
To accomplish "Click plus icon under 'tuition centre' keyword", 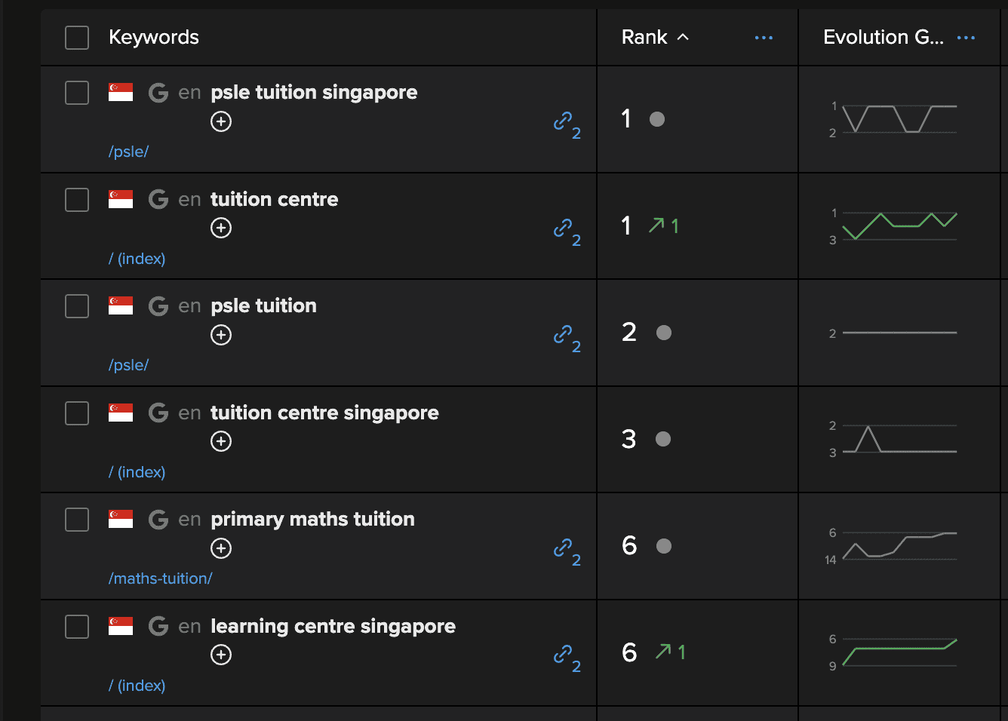I will tap(221, 228).
